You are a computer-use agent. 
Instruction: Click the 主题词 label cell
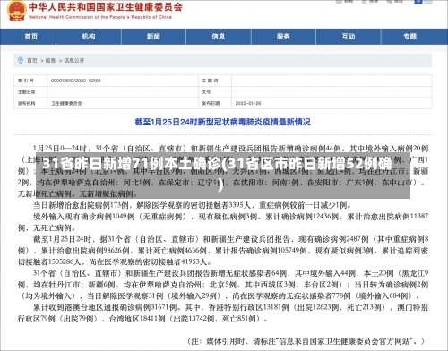click(x=215, y=81)
